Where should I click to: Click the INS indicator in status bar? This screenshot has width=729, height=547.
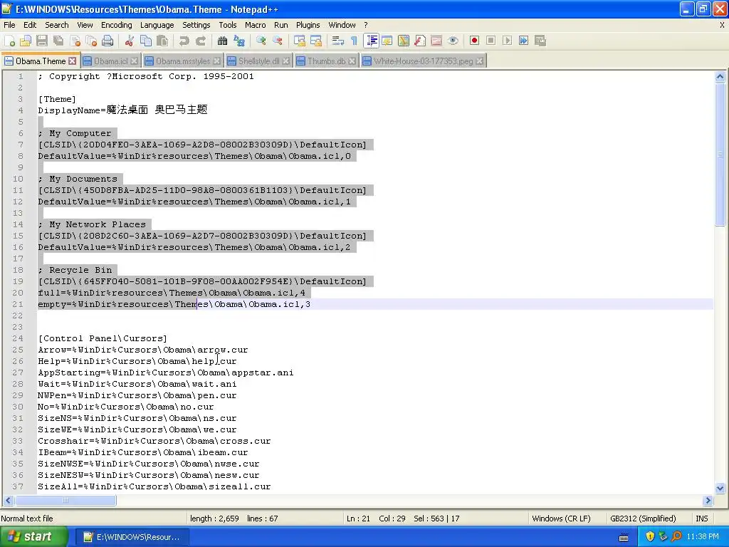pyautogui.click(x=701, y=519)
